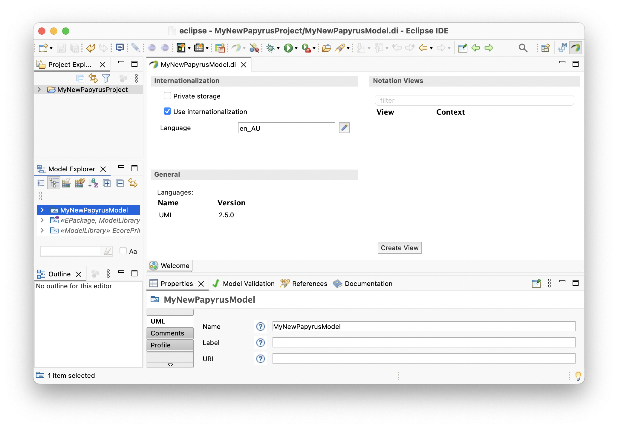Switch to the Model Validation tab
Viewport: 618px width, 428px height.
pyautogui.click(x=243, y=284)
